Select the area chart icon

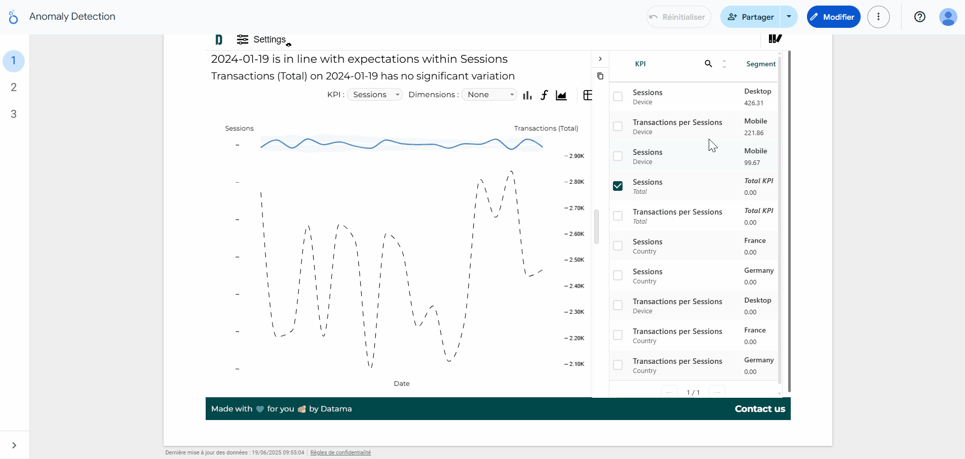pyautogui.click(x=561, y=95)
